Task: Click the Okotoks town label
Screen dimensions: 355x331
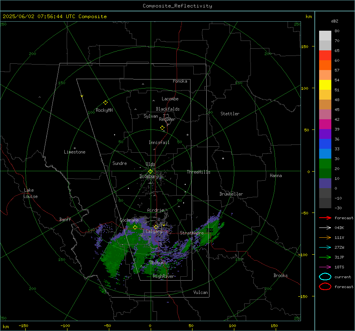Action: 158,263
